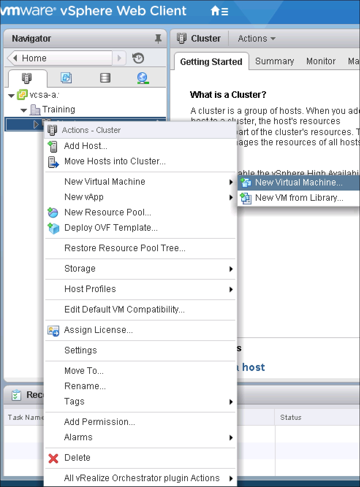Switch to Networking inventory tab
This screenshot has width=360, height=487.
tap(143, 78)
